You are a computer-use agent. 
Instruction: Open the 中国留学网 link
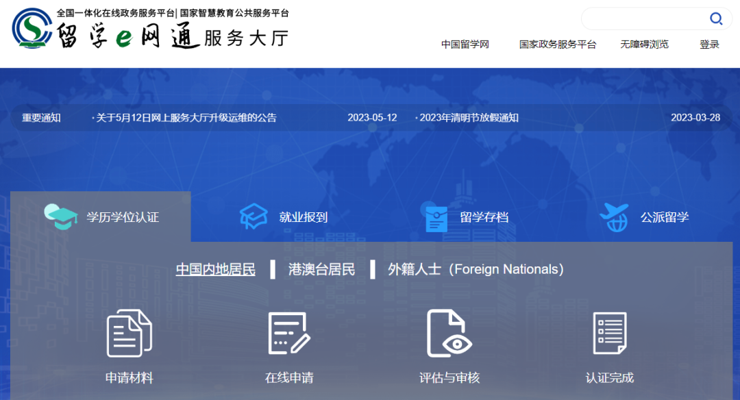pos(465,45)
